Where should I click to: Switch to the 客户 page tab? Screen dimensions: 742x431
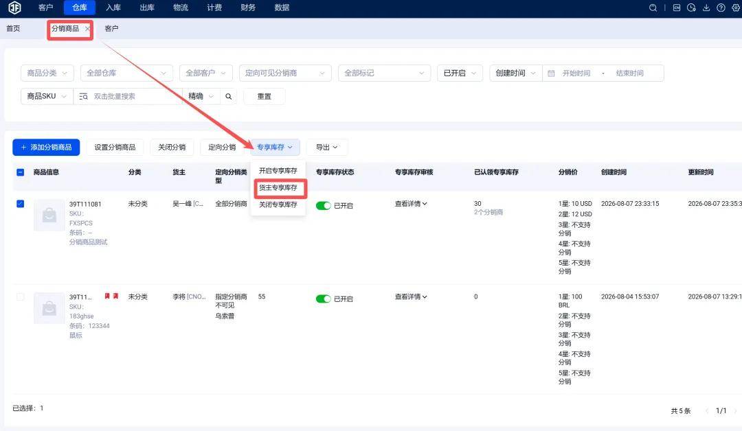pos(112,29)
